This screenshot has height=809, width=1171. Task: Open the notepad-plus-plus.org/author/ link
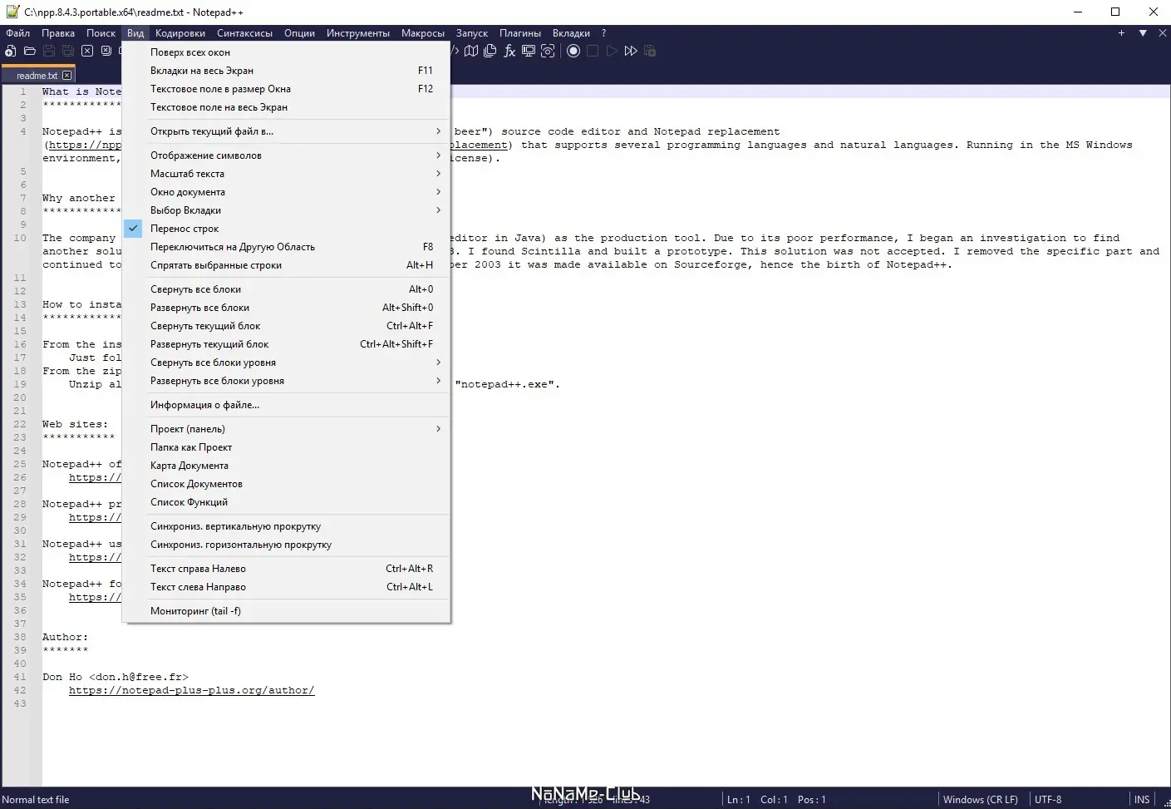[191, 690]
